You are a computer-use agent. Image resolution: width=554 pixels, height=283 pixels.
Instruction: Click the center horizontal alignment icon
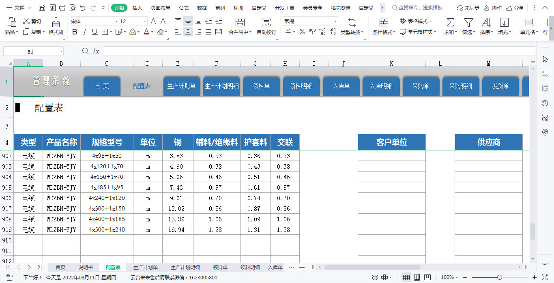[x=188, y=32]
